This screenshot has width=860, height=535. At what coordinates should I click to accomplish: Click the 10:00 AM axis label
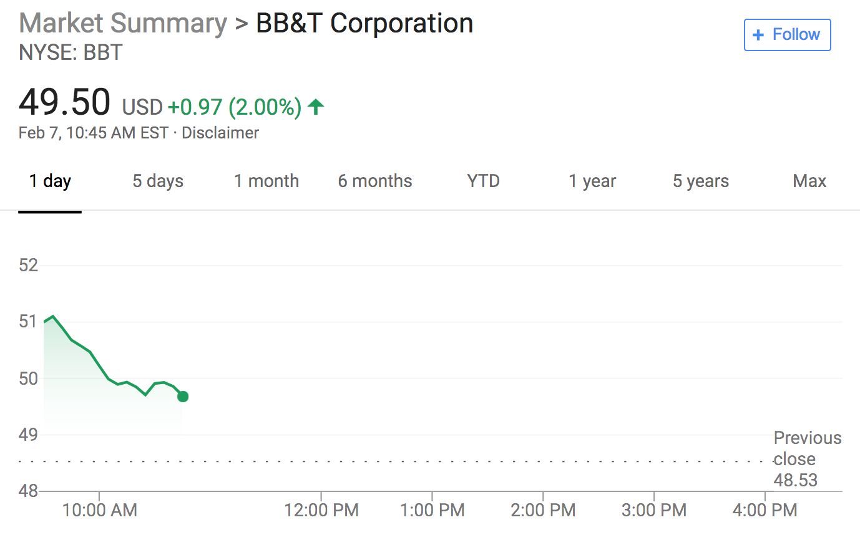point(99,510)
